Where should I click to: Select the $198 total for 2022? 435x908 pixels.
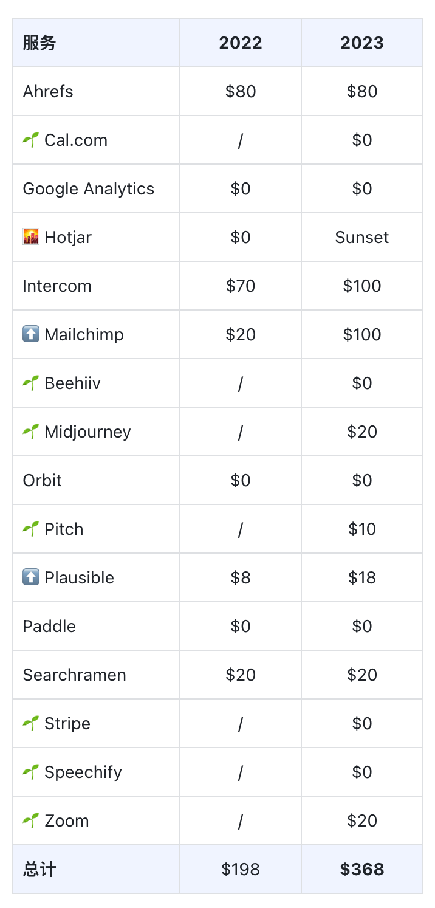[x=241, y=869]
